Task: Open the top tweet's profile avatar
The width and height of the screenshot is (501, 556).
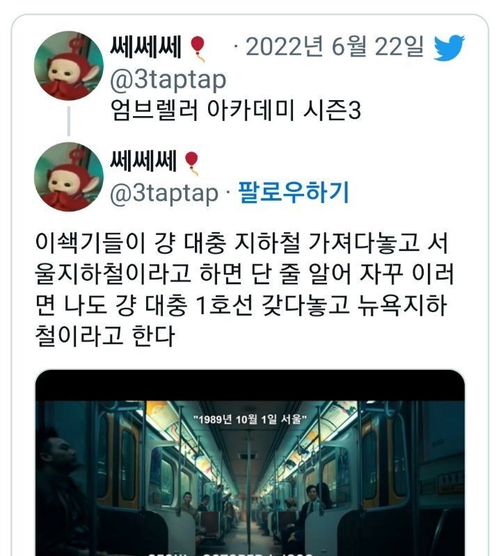Action: point(69,65)
